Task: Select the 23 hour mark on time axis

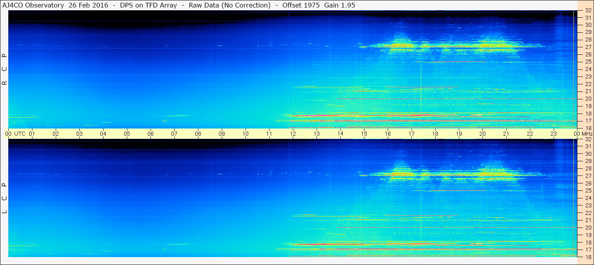Action: tap(554, 134)
